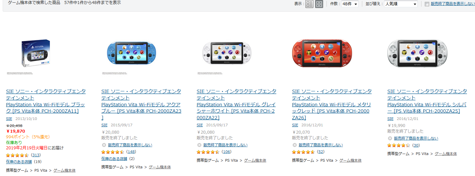Click the x icon under Glacier White Vita

tap(199, 145)
